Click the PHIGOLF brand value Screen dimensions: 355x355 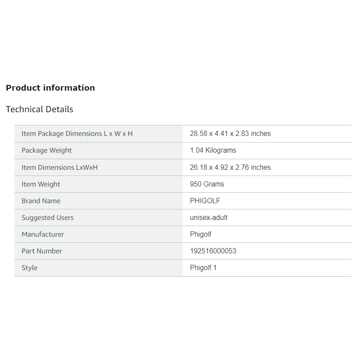(x=205, y=201)
